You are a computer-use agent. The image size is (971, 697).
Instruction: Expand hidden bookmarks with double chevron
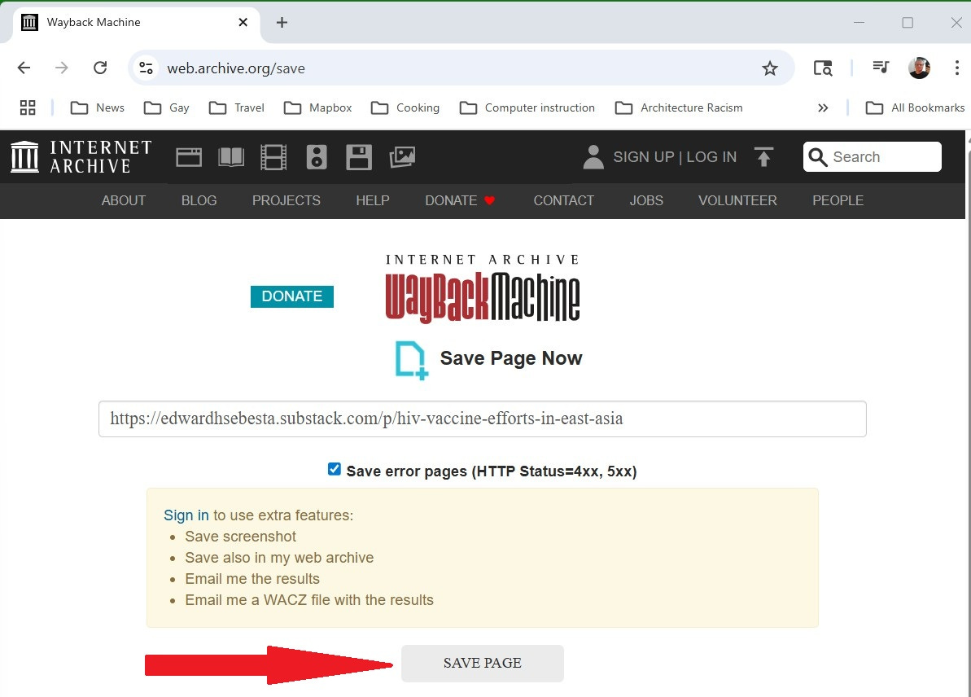[x=823, y=107]
